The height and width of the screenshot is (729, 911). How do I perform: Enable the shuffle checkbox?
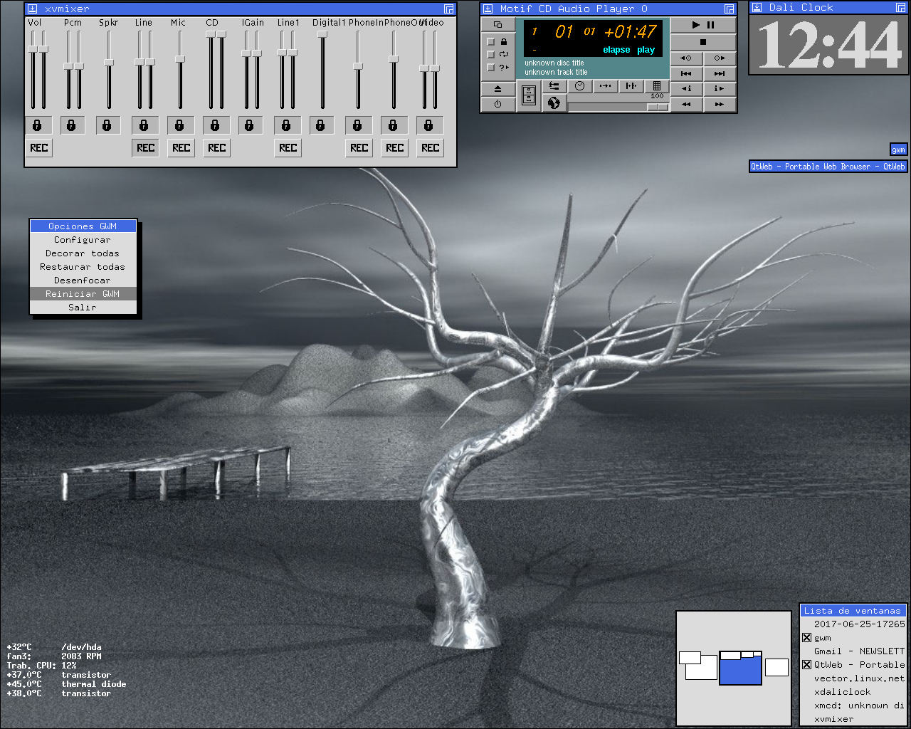tap(490, 68)
